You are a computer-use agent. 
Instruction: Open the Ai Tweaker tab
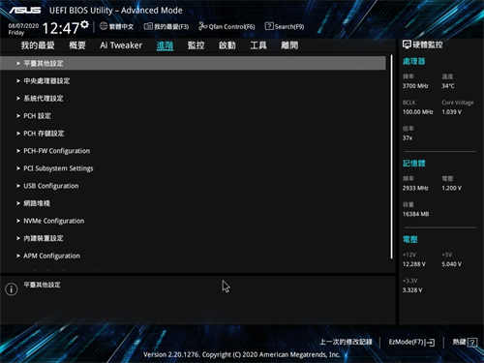coord(121,45)
